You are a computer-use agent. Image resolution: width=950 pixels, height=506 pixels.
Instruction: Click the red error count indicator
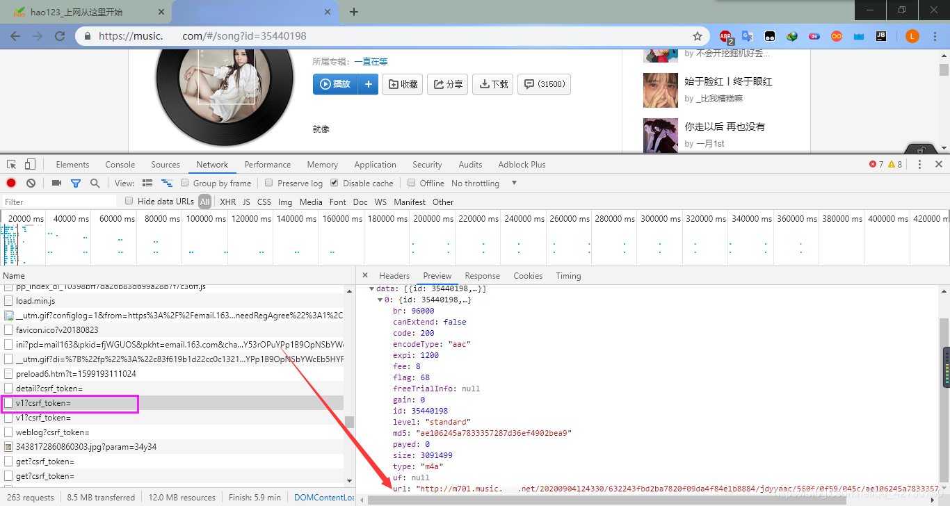pos(876,165)
